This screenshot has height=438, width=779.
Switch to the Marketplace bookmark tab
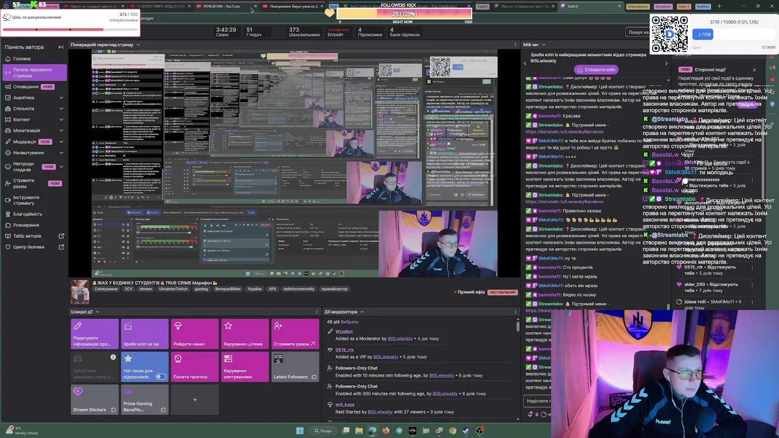(x=638, y=6)
